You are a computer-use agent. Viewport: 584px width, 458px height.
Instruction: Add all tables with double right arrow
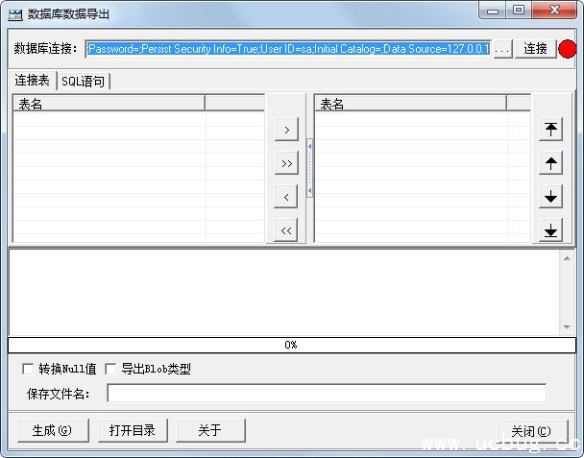click(285, 163)
